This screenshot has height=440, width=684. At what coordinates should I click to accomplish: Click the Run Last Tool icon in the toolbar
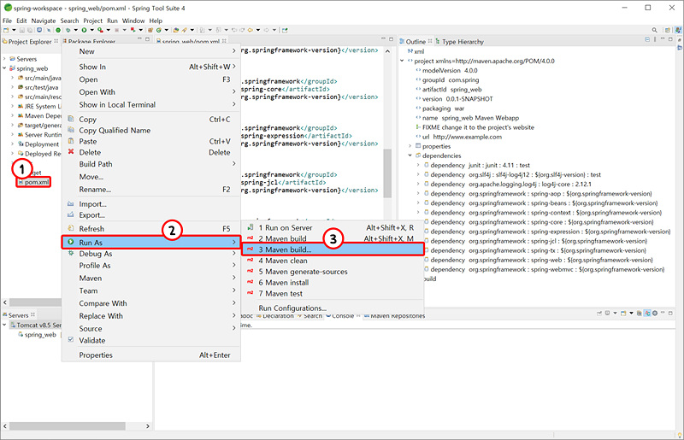(100, 30)
